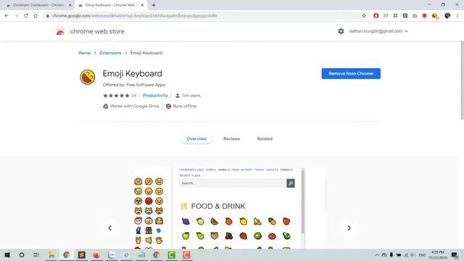The width and height of the screenshot is (464, 261).
Task: Go back to previous page
Action: tap(7, 16)
